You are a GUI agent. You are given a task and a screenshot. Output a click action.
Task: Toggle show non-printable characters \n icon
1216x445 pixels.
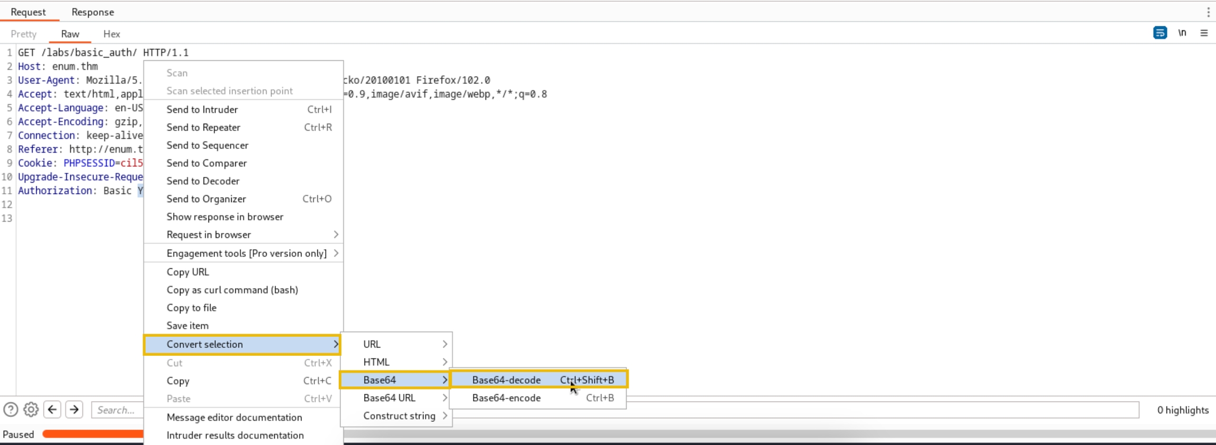point(1182,33)
